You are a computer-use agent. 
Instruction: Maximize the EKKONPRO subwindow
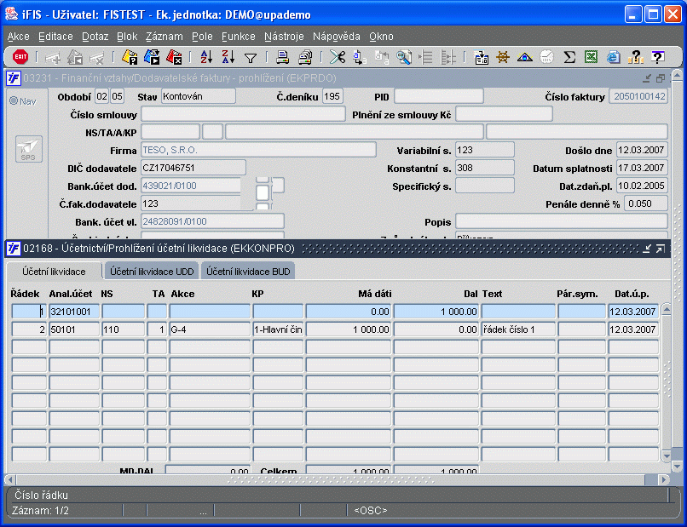tap(661, 249)
